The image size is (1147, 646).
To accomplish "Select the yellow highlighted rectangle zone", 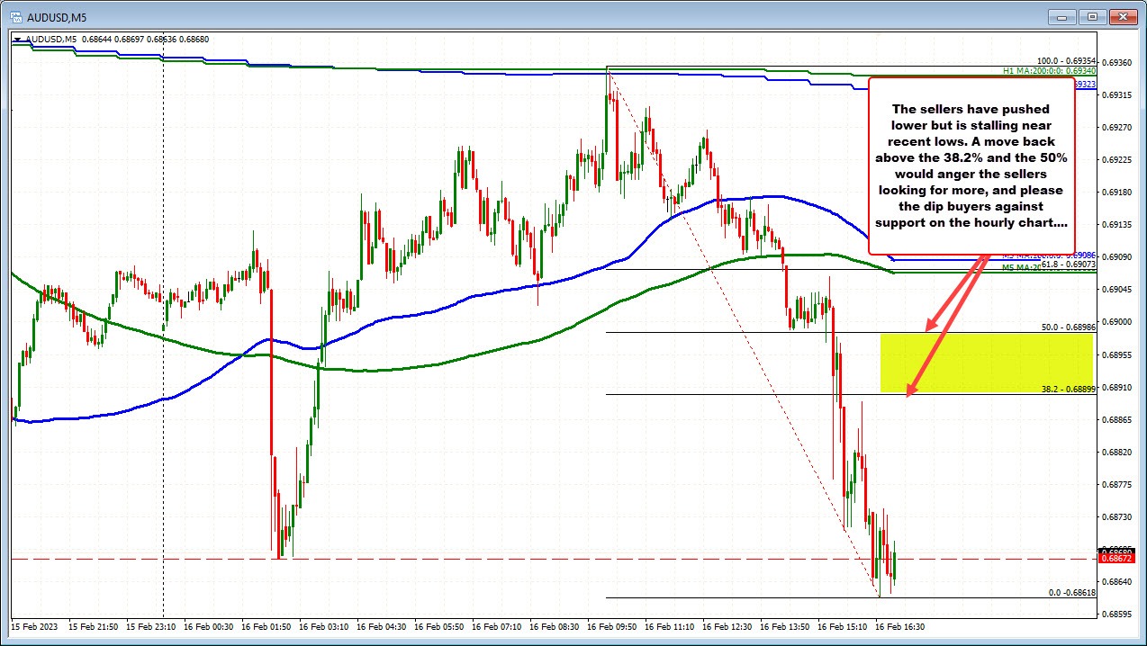I will point(986,363).
